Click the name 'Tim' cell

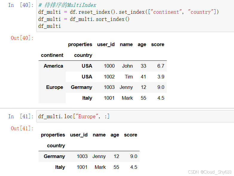(x=129, y=77)
